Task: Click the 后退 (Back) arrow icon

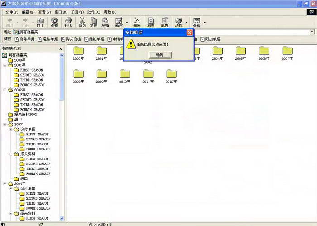Action: (10, 22)
